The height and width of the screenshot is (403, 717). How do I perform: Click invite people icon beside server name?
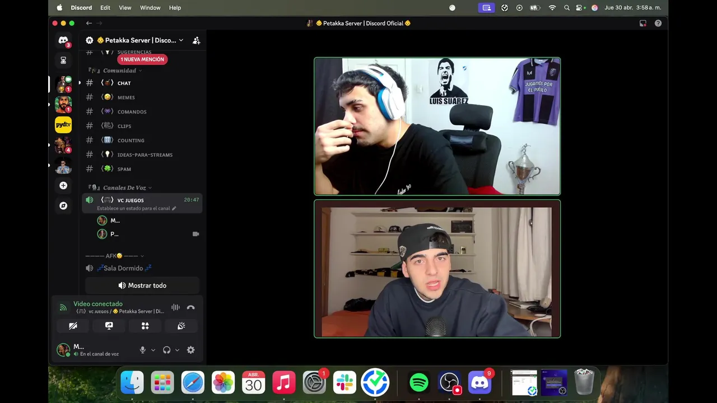coord(196,40)
